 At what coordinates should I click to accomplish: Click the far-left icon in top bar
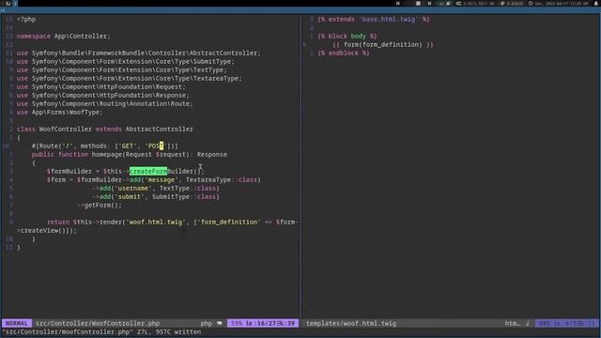pos(8,4)
